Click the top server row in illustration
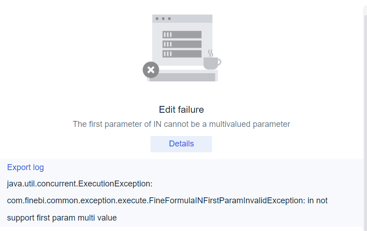 coord(182,35)
